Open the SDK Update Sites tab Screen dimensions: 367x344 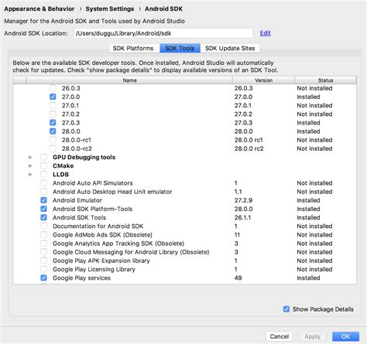click(230, 48)
